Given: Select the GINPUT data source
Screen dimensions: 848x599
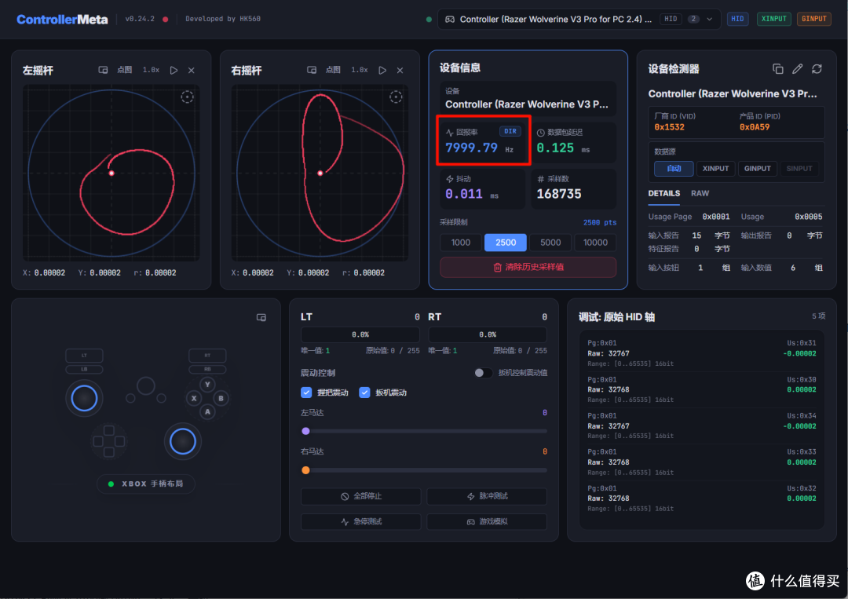Looking at the screenshot, I should (x=757, y=169).
